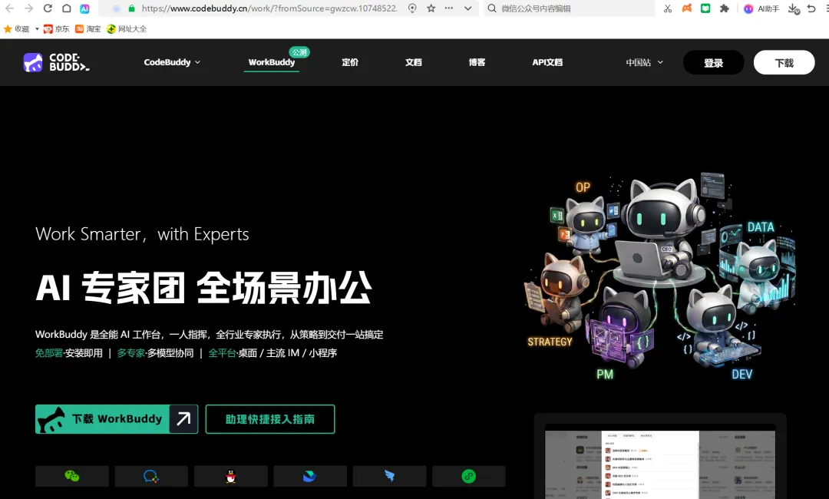Image resolution: width=829 pixels, height=499 pixels.
Task: Click the AI 专家团 全场景办公 heading
Action: [204, 288]
